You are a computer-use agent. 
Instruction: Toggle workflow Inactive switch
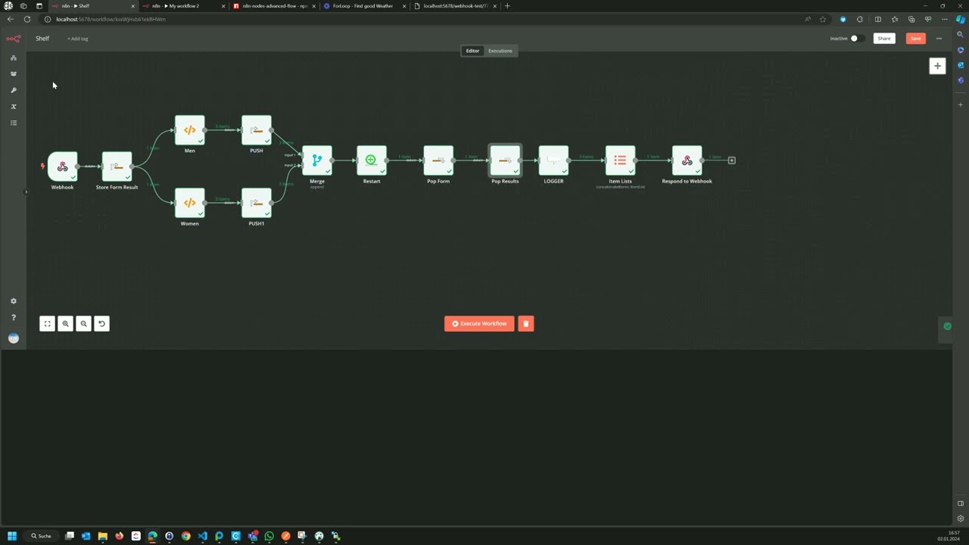tap(856, 39)
